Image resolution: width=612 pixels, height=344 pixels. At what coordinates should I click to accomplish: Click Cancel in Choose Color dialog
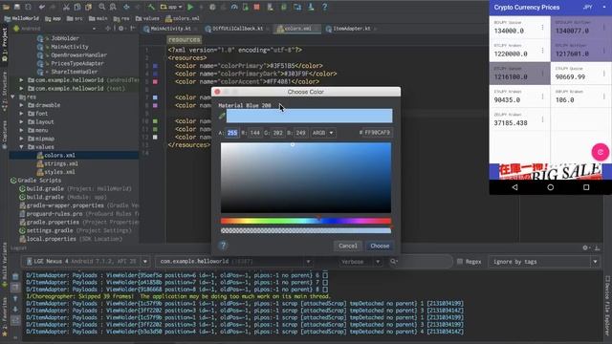point(348,246)
